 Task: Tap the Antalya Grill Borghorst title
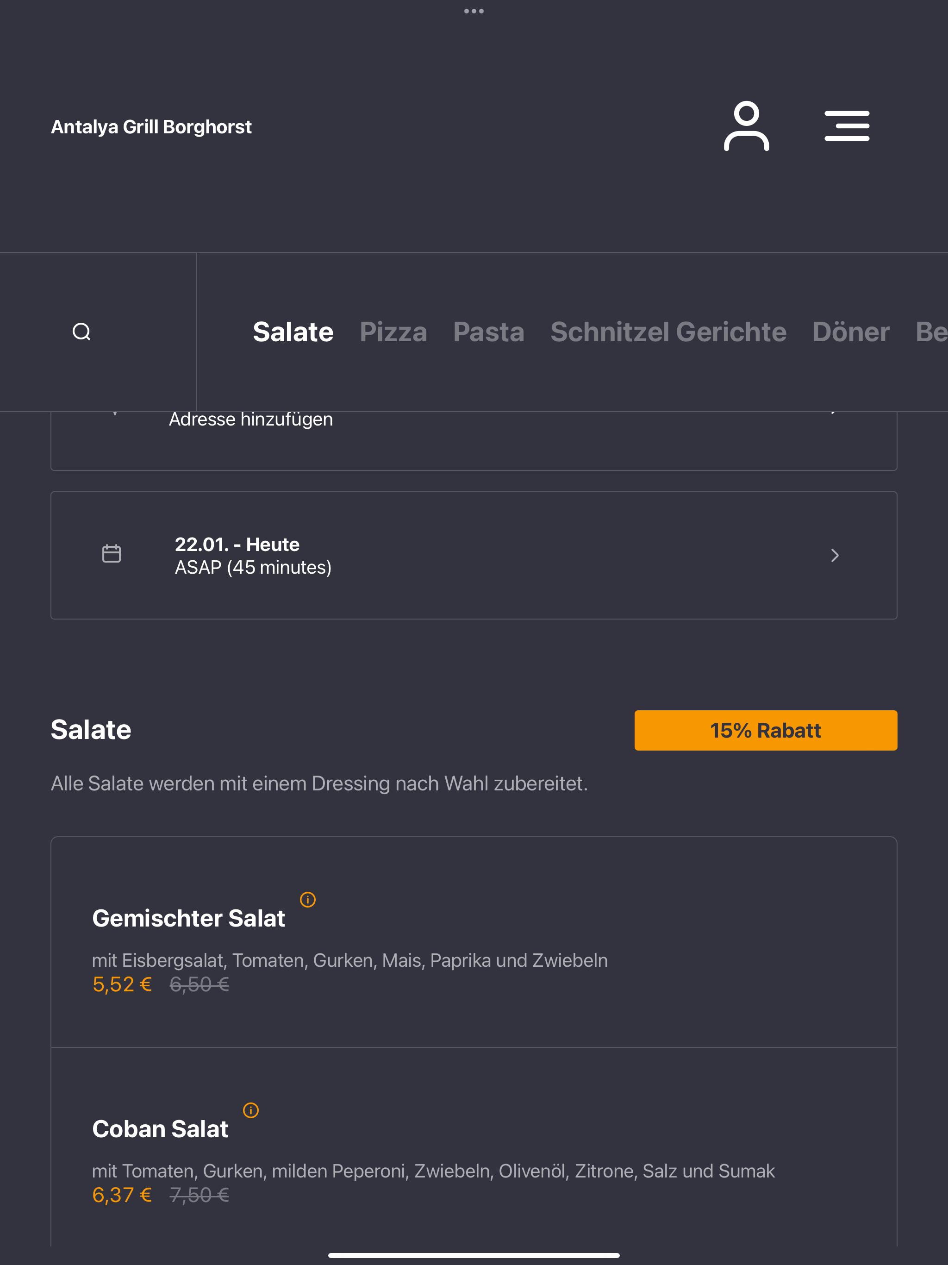pyautogui.click(x=151, y=127)
